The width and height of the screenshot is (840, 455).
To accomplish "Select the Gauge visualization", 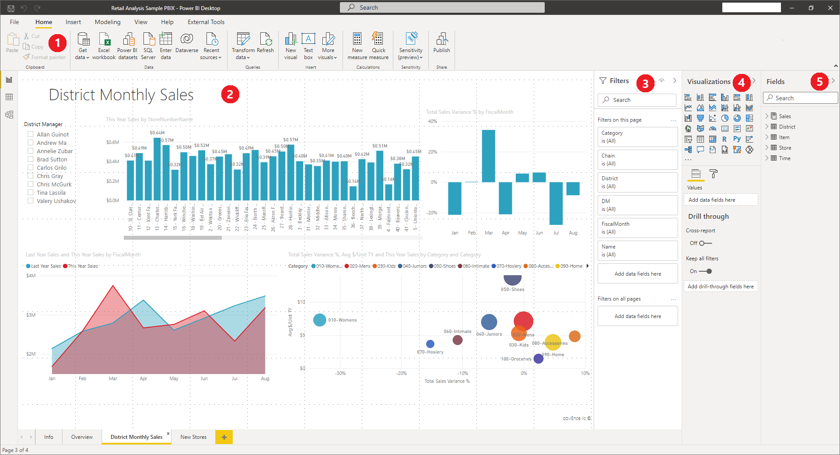I will [713, 129].
